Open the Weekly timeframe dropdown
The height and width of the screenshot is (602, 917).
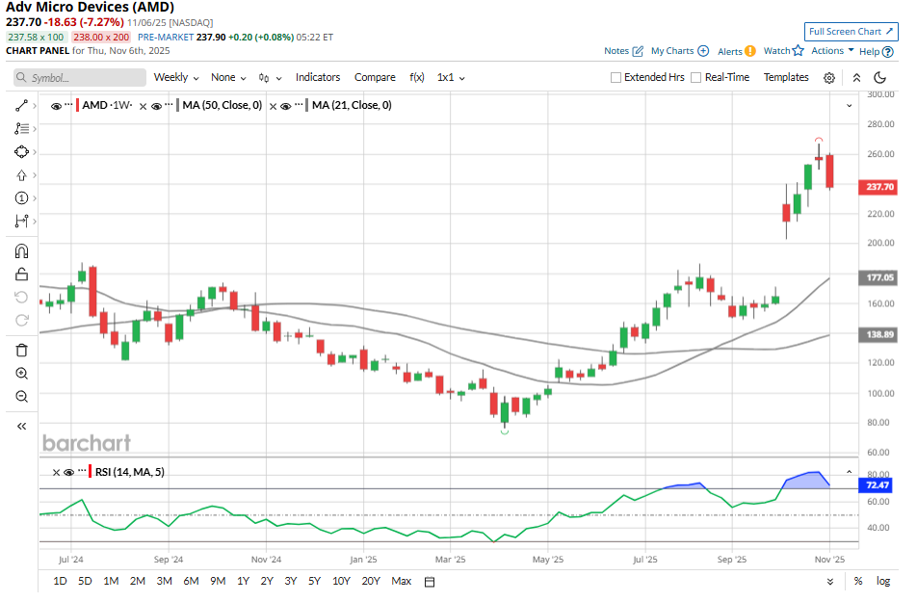click(176, 77)
